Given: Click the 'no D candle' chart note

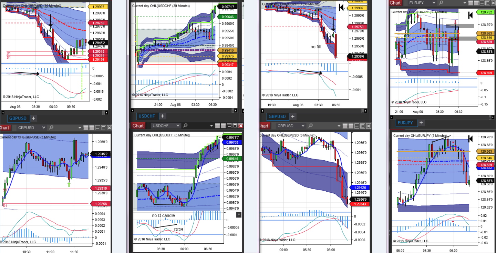Looking at the screenshot, I should (x=163, y=215).
